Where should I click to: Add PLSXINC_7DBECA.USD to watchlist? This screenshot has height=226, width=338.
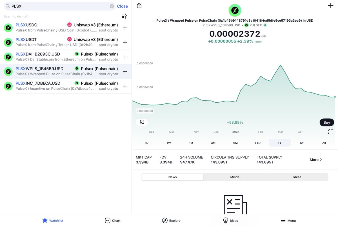click(125, 86)
